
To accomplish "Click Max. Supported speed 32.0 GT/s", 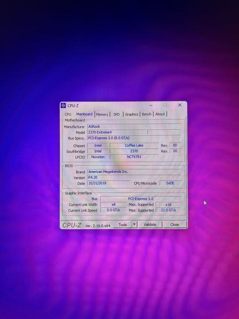I will click(168, 210).
